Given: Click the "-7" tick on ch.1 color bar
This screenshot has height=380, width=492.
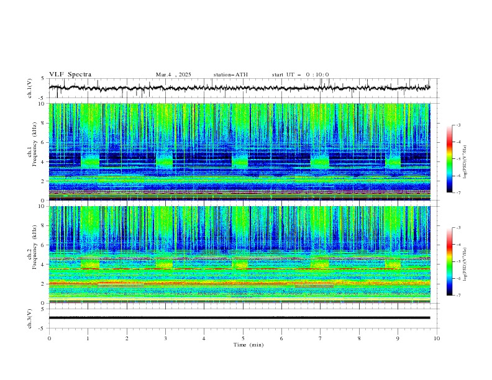Looking at the screenshot, I should [x=458, y=192].
